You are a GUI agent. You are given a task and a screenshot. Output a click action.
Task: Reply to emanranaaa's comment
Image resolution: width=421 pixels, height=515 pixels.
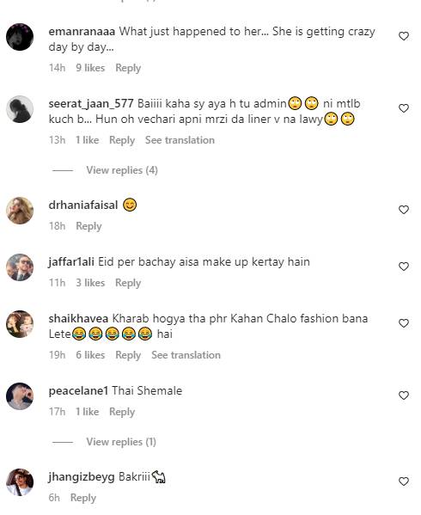[128, 68]
